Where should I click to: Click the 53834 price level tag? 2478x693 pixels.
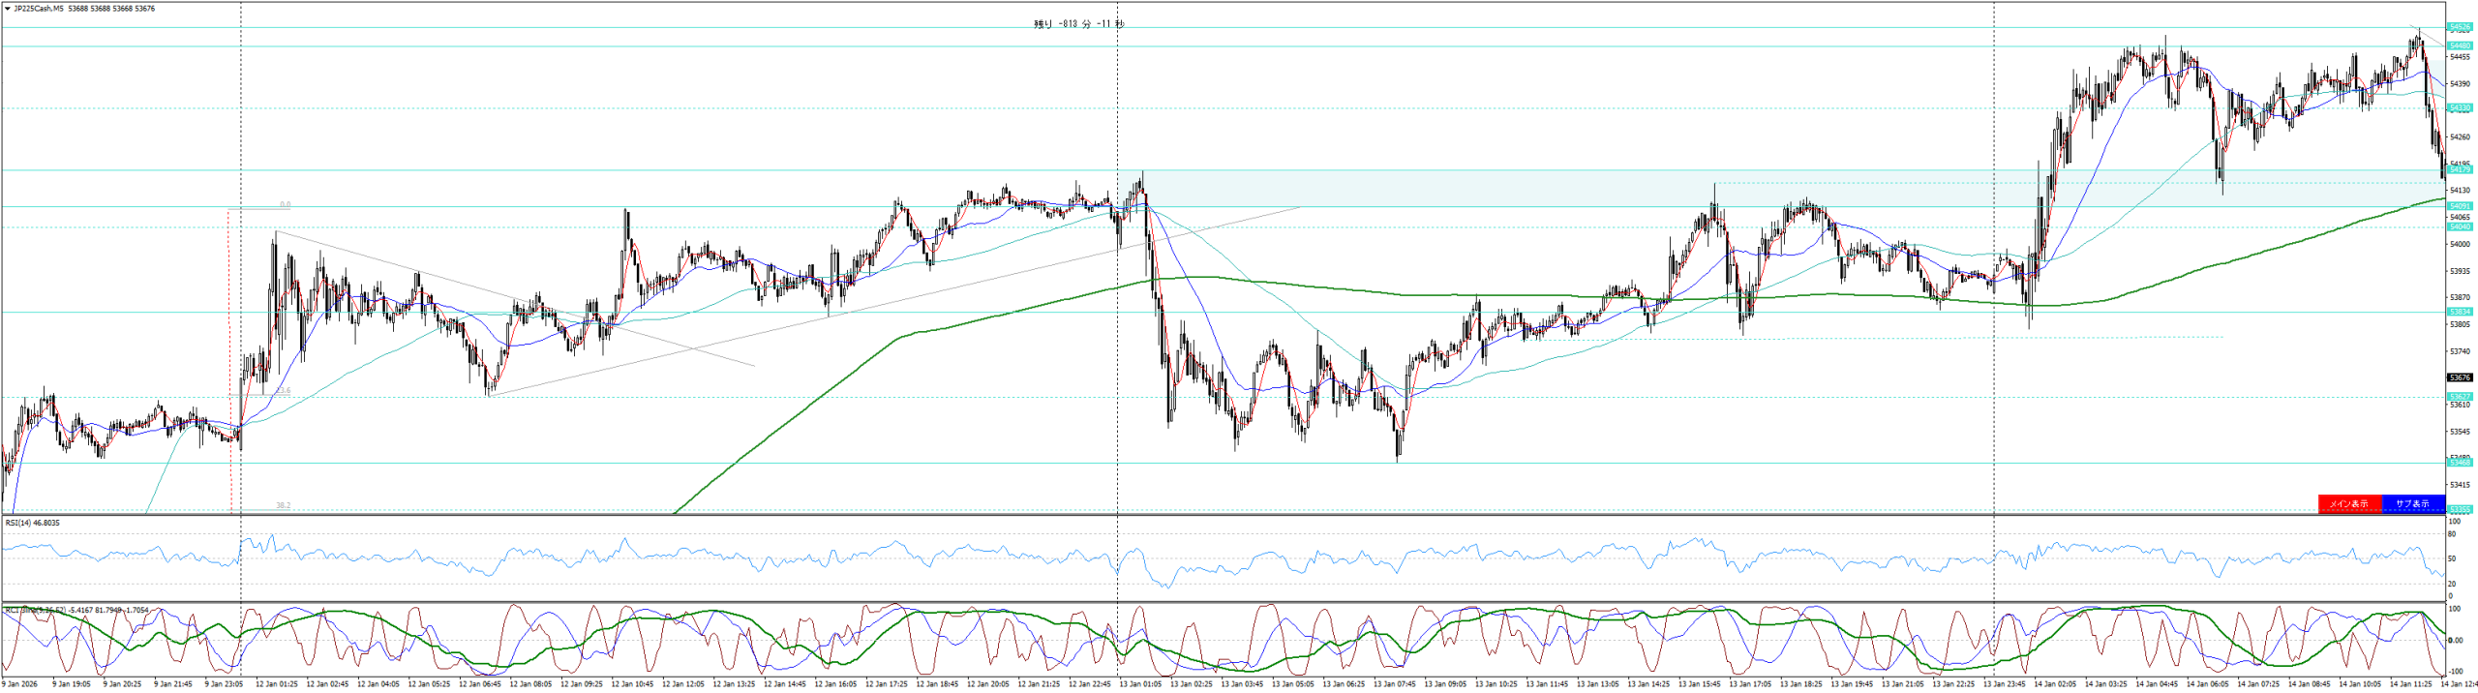pyautogui.click(x=2460, y=312)
